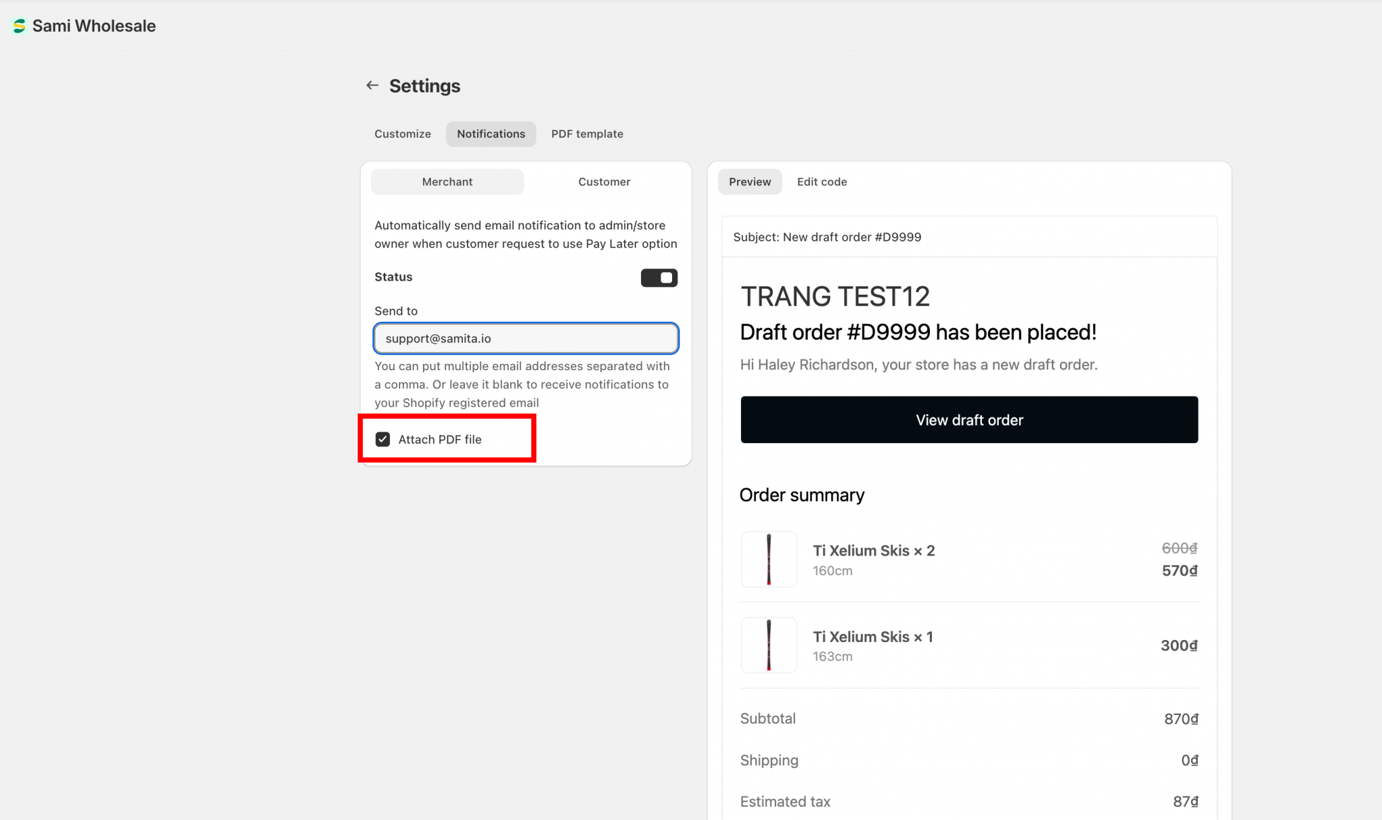Show the Preview pane

coord(749,181)
